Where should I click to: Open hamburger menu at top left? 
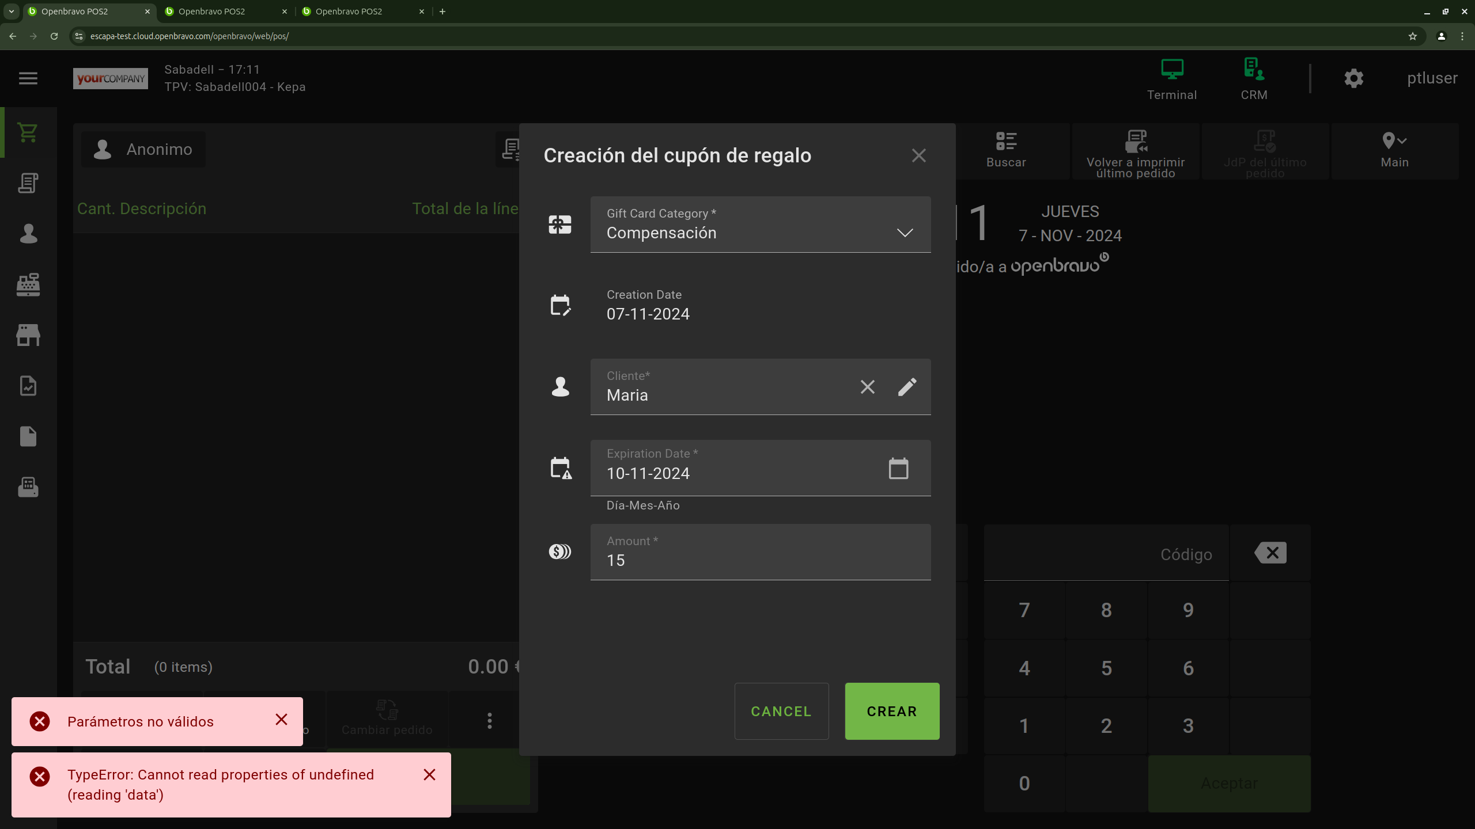(28, 78)
